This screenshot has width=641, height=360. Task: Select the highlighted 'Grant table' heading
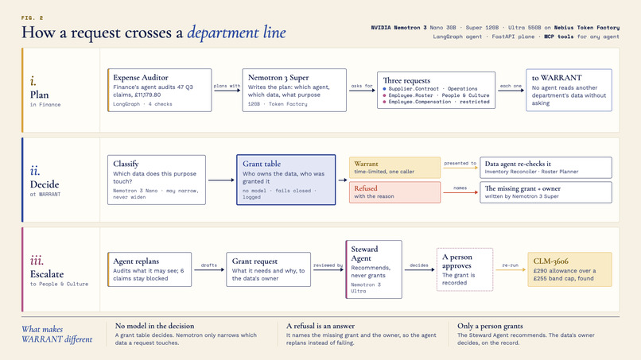tap(262, 164)
